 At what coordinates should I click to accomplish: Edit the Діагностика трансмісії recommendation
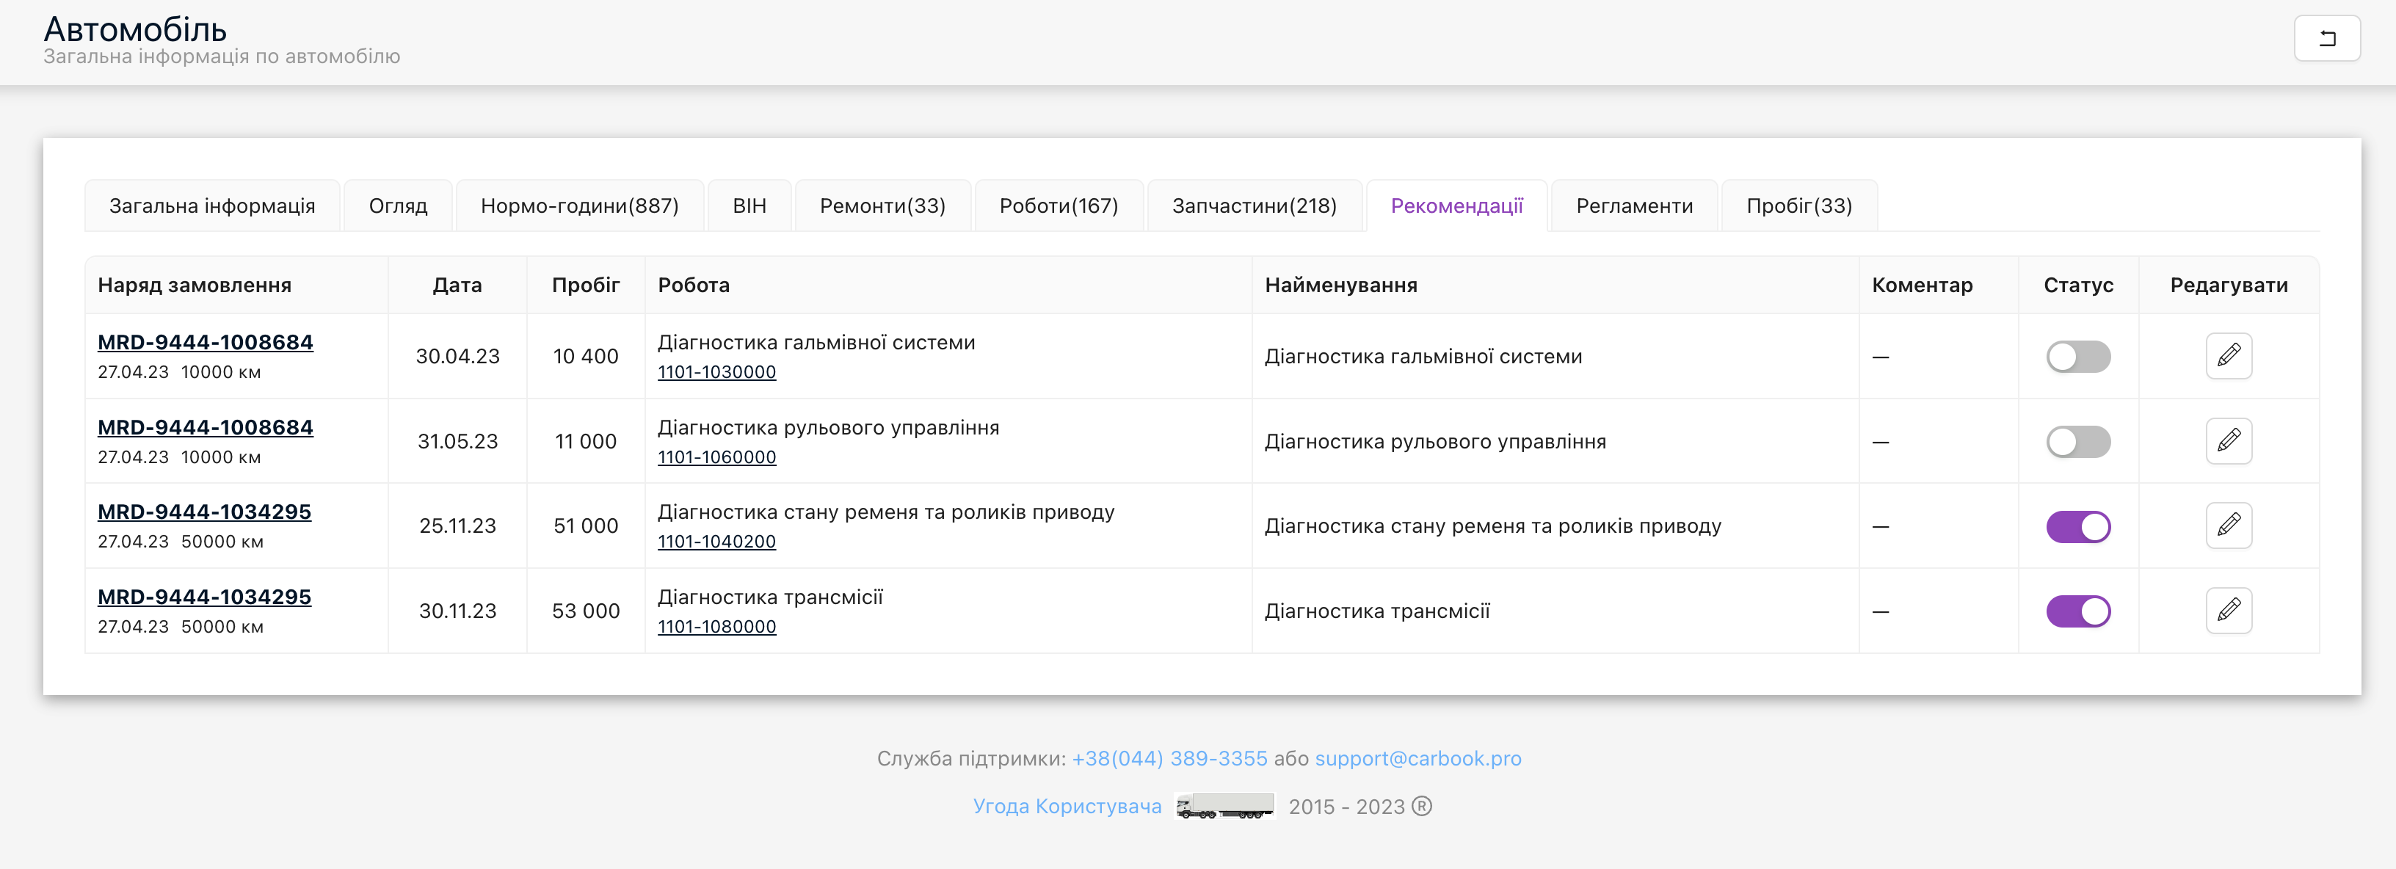(x=2229, y=611)
